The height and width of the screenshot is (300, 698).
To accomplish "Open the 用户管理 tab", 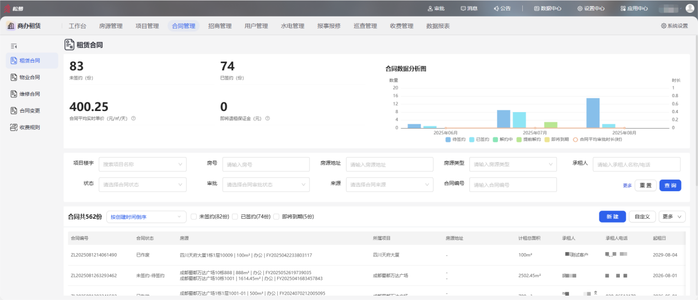I will (x=256, y=26).
